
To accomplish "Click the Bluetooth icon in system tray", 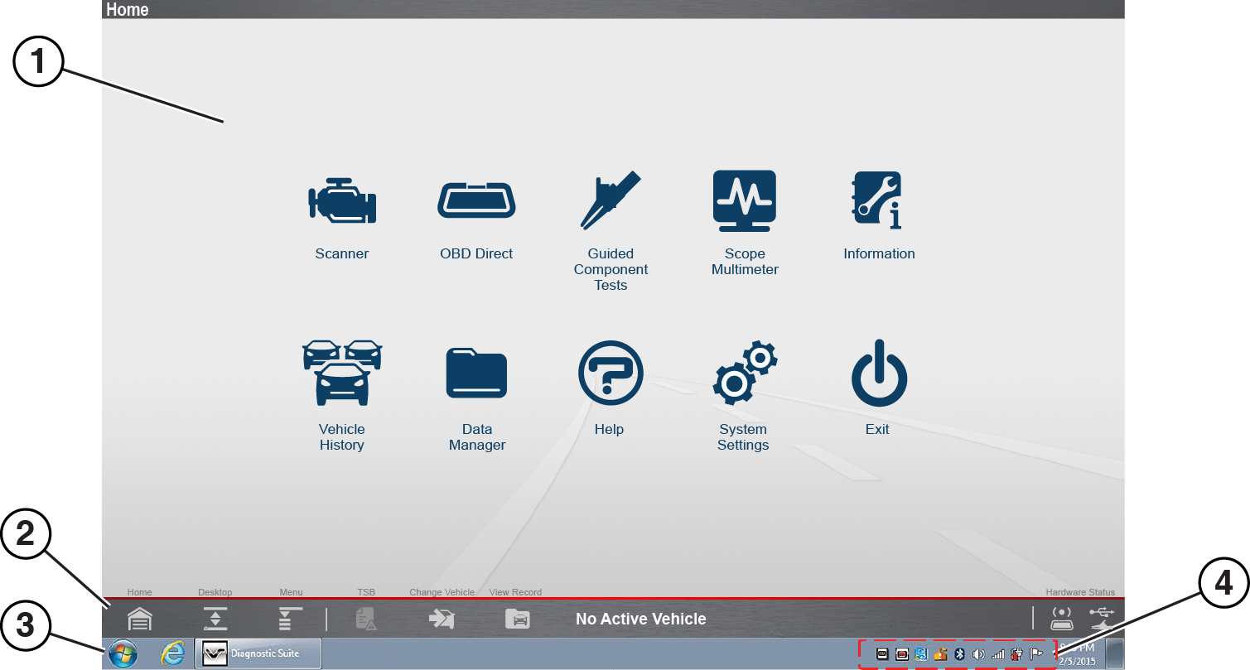I will coord(959,654).
